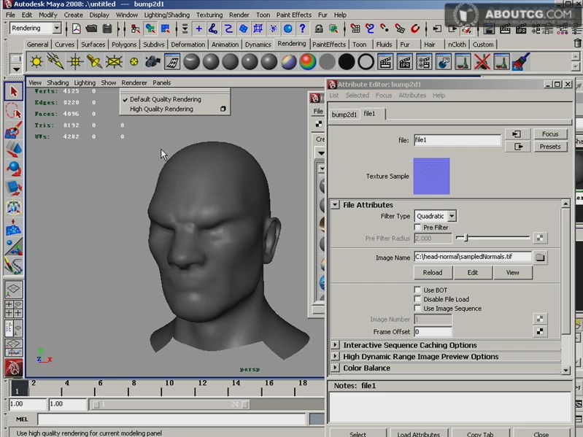
Task: Click the purple Texture Sample swatch
Action: pos(431,176)
